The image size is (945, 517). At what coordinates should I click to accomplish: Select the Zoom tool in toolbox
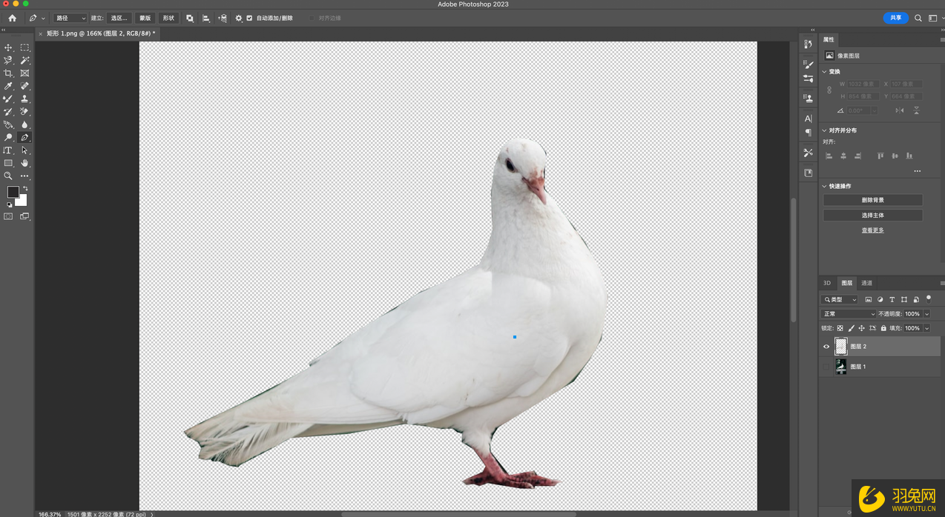8,176
